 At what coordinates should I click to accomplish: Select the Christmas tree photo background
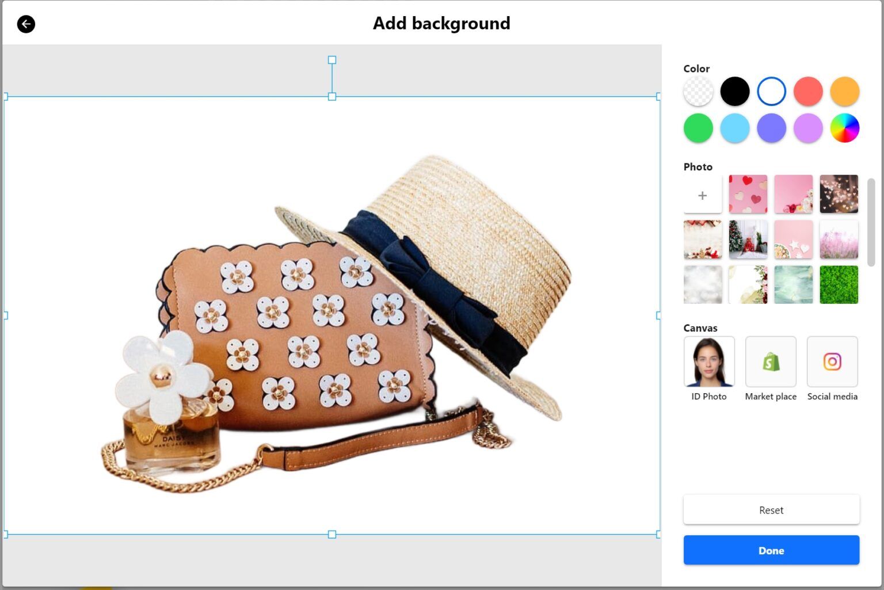pos(748,239)
